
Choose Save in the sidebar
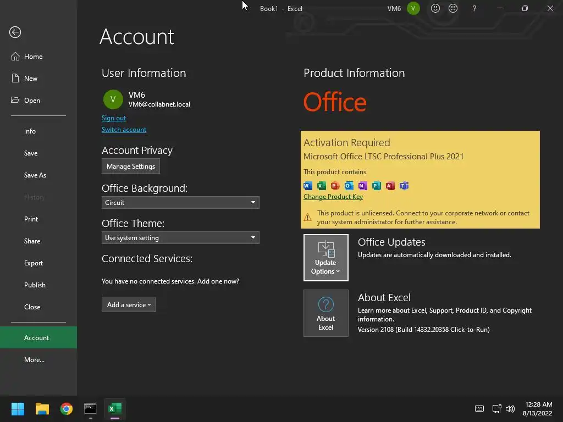[38, 153]
